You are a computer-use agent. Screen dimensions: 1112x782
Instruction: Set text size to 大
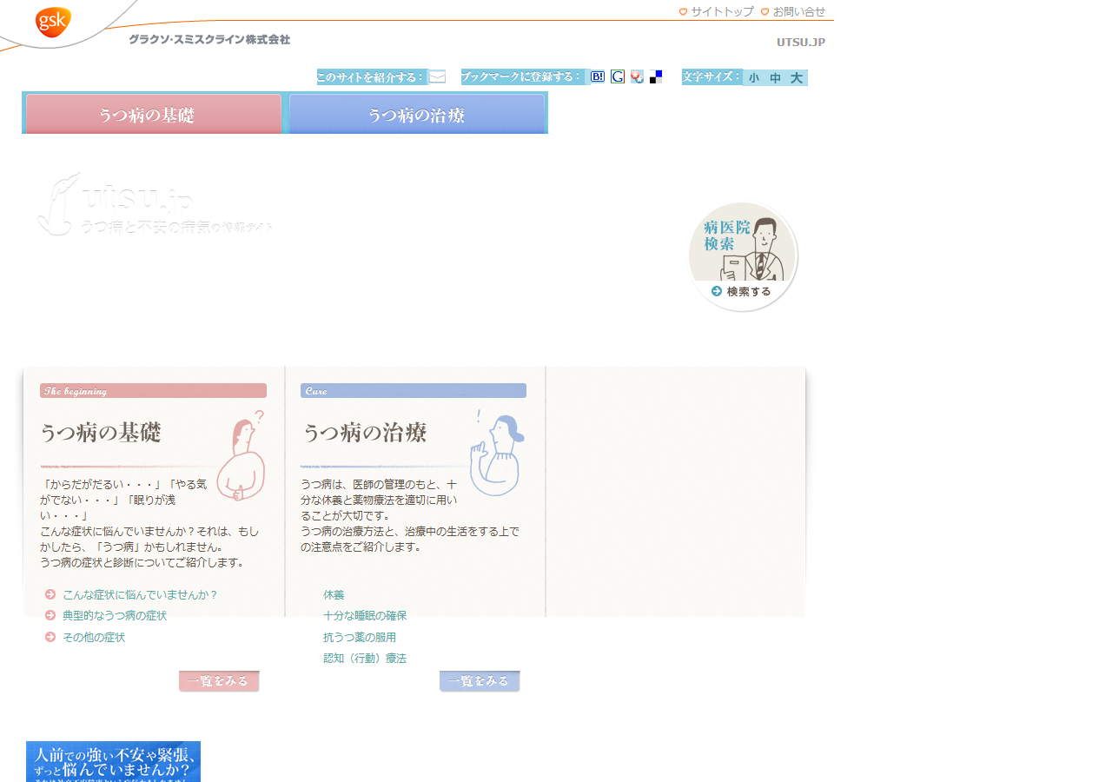tap(797, 77)
